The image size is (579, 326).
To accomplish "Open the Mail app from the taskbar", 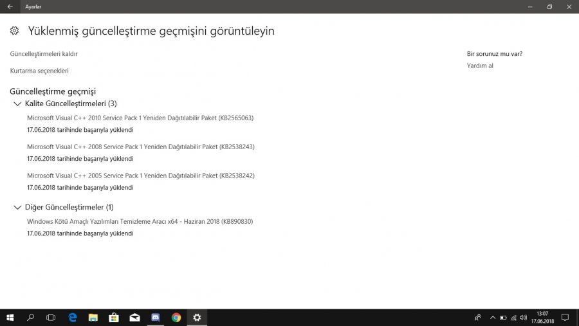I will (135, 318).
